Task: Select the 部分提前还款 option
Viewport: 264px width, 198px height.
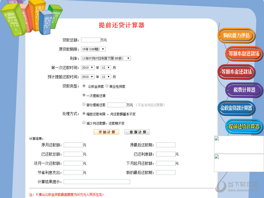Action: pos(84,104)
